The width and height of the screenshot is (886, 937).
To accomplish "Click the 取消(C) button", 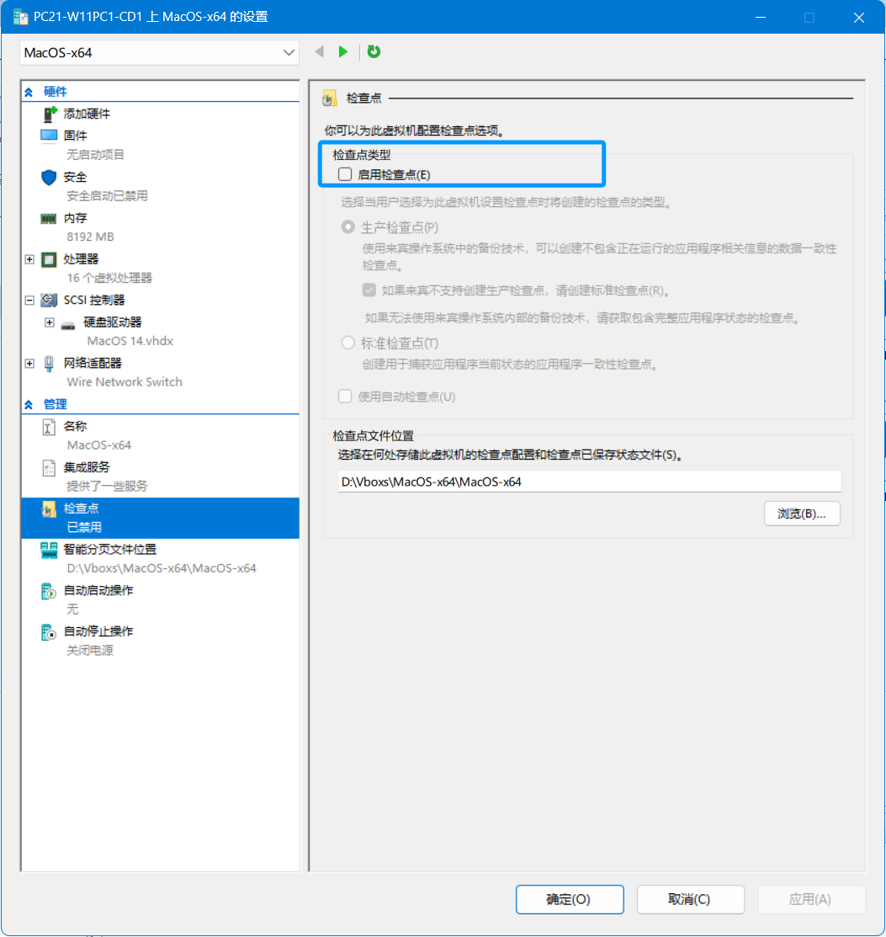I will pyautogui.click(x=690, y=899).
